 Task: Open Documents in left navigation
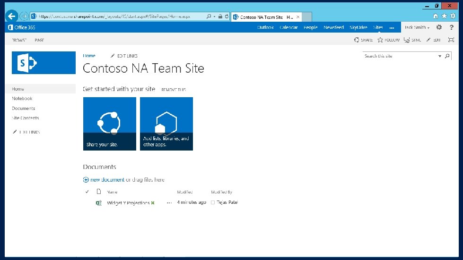pyautogui.click(x=23, y=109)
